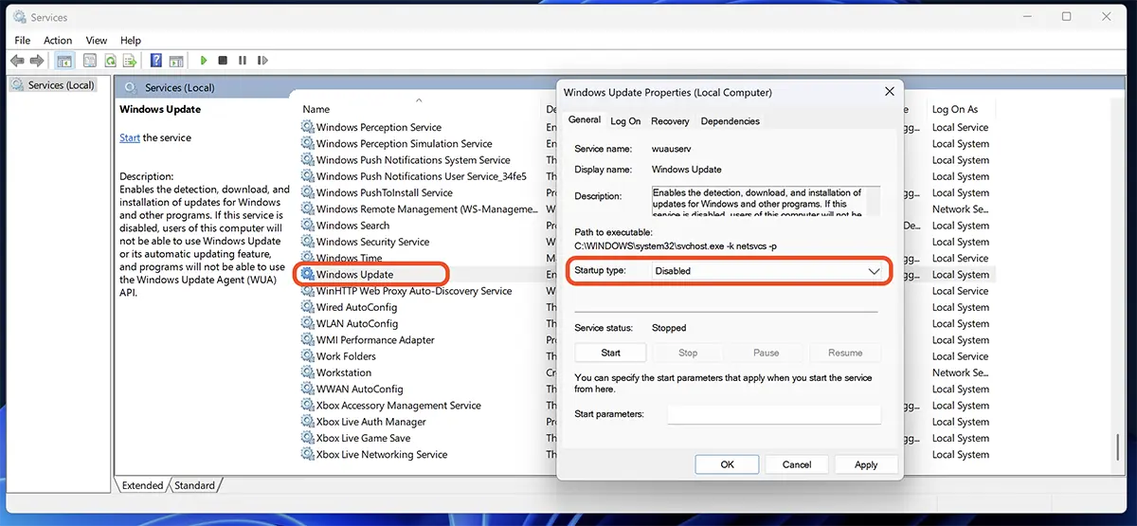Click the Resume button in the dialog
Image resolution: width=1137 pixels, height=526 pixels.
tap(845, 353)
